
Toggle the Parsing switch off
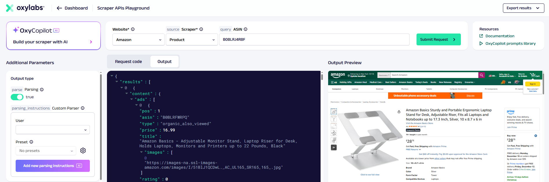coord(17,97)
